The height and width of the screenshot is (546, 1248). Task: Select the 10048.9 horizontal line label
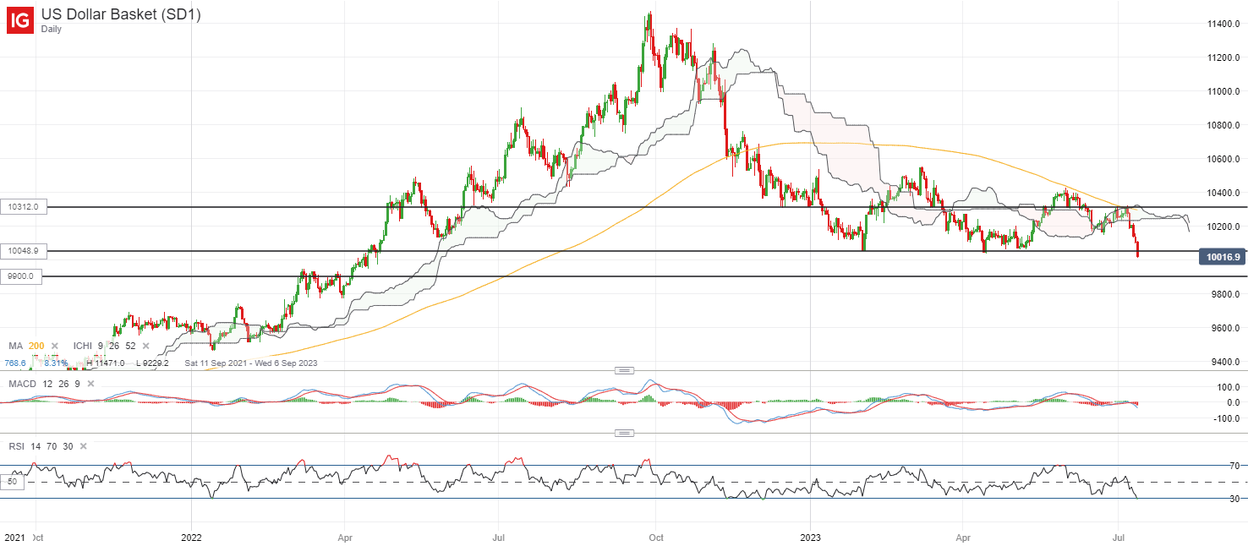pyautogui.click(x=24, y=251)
